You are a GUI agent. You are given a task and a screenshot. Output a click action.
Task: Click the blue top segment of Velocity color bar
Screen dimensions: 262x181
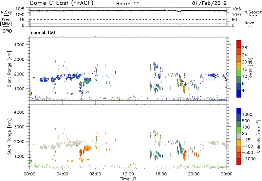pos(239,111)
